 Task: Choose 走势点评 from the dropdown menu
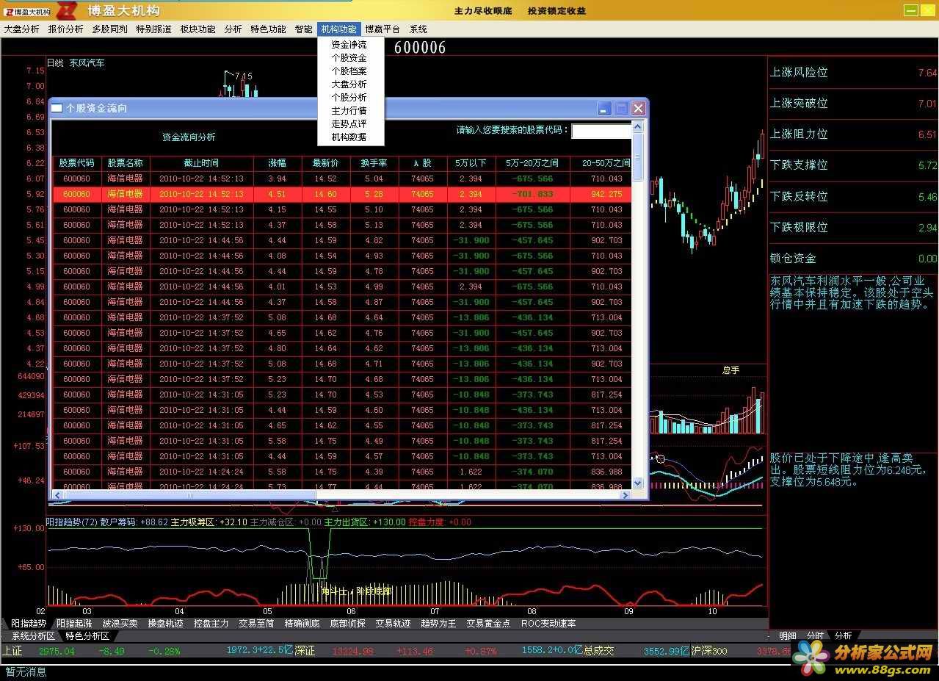point(349,124)
